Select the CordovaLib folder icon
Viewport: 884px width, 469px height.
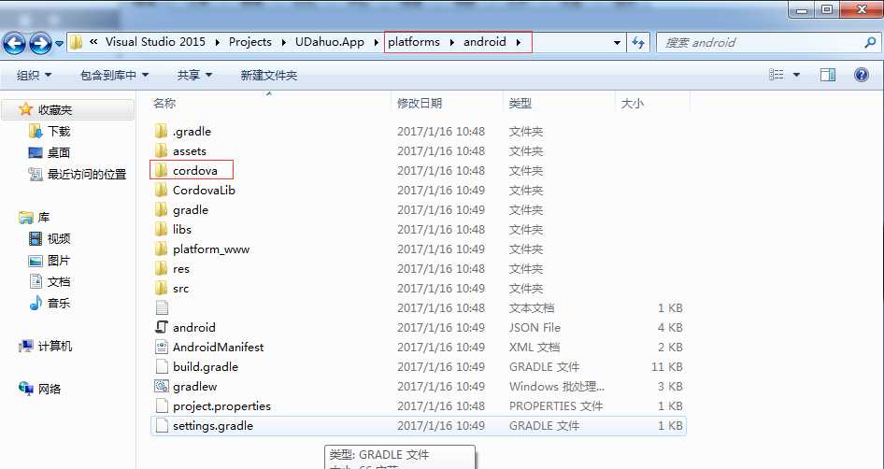pyautogui.click(x=162, y=190)
